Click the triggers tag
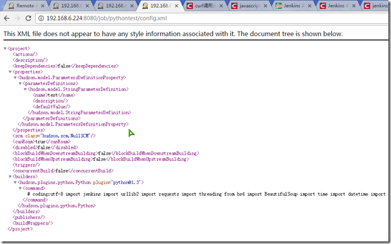Screen dimensions: 391x244 point(26,165)
